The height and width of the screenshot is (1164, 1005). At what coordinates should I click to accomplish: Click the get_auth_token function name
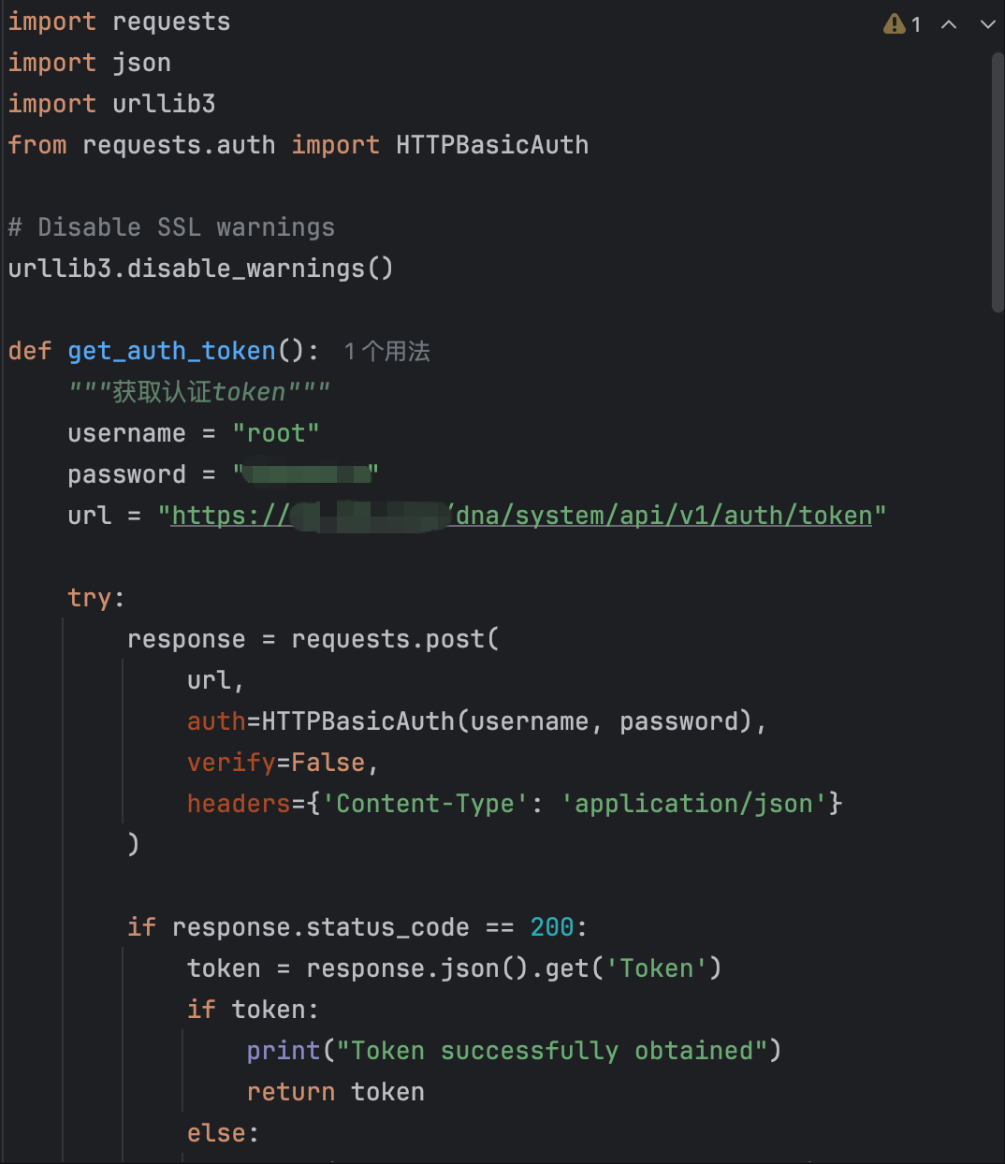pos(171,351)
